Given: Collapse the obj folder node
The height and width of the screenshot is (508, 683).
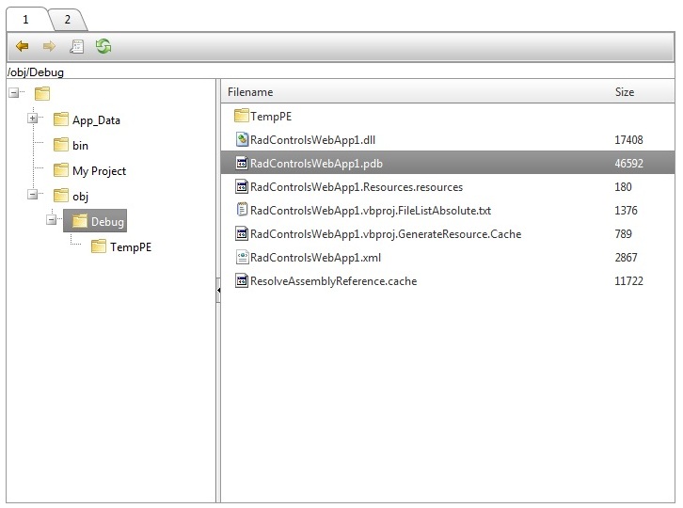Looking at the screenshot, I should [x=33, y=196].
